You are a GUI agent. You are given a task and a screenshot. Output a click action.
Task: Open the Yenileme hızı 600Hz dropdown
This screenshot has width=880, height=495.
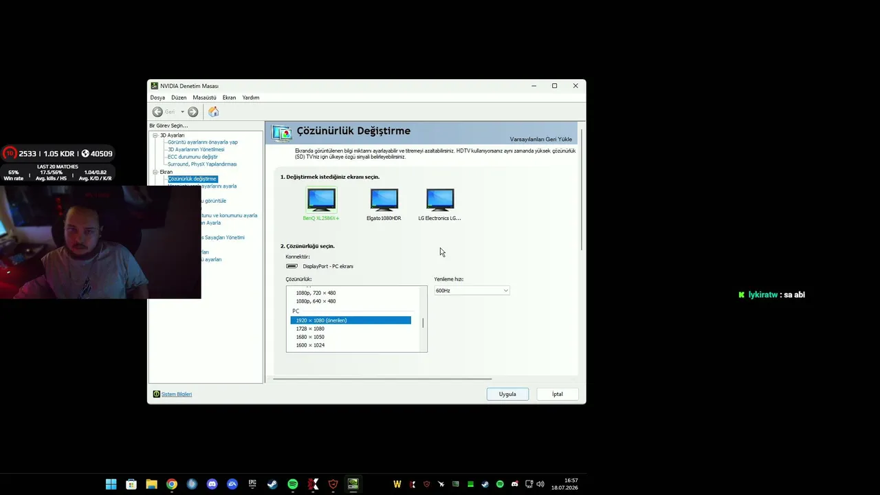tap(472, 291)
